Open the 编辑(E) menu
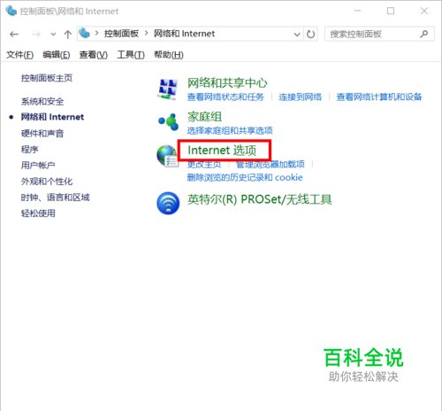Viewport: 442px width, 411px height. [57, 55]
